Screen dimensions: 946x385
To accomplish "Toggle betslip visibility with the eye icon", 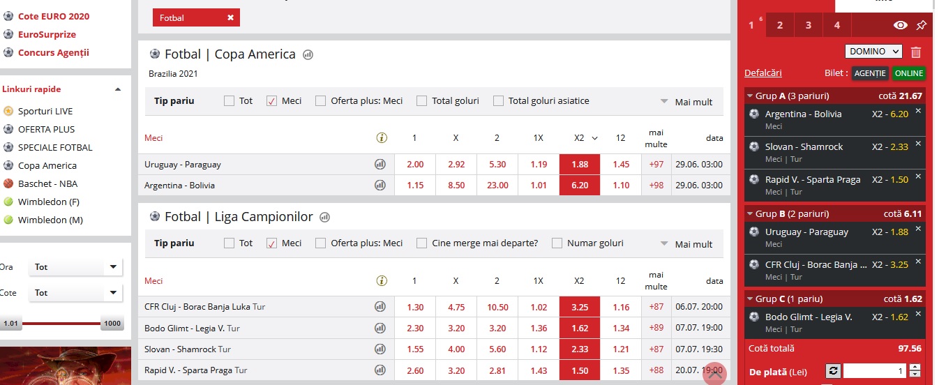I will tap(901, 25).
